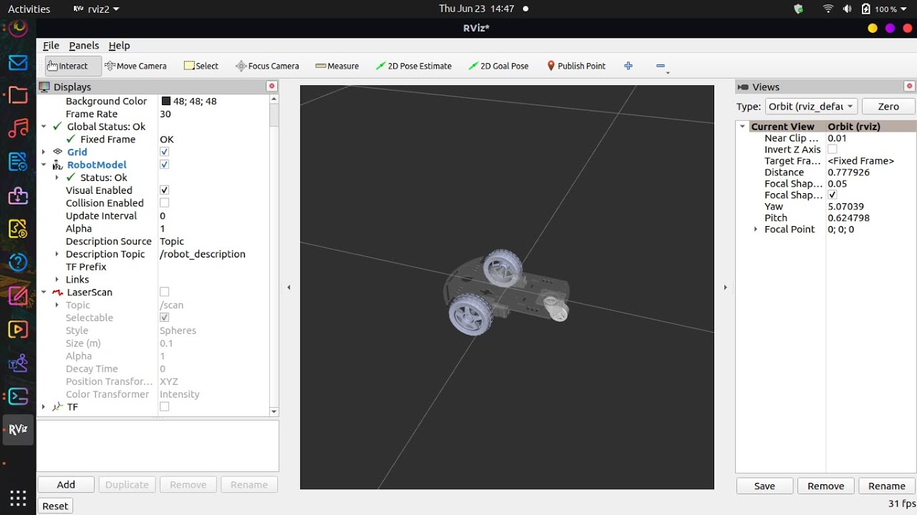
Task: Open the music app in the dock
Action: pos(18,129)
